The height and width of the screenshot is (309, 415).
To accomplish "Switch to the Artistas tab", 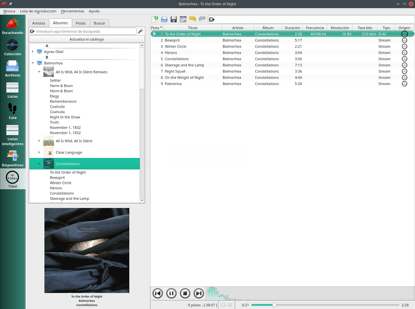I will (x=39, y=23).
